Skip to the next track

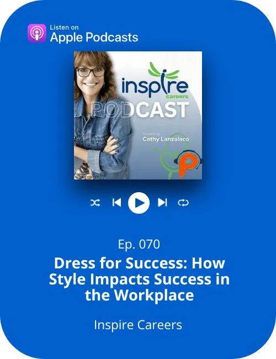point(162,203)
